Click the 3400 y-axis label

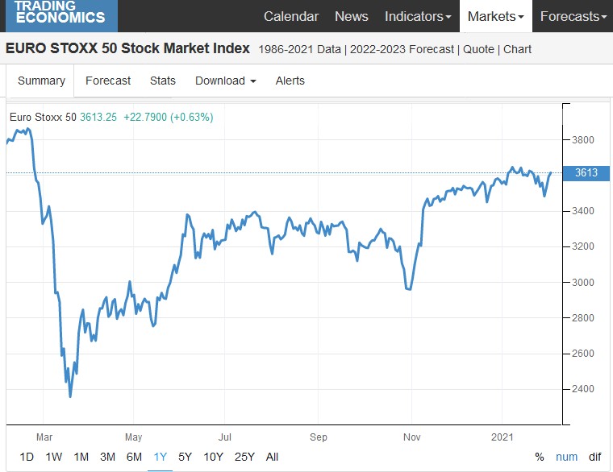point(583,211)
